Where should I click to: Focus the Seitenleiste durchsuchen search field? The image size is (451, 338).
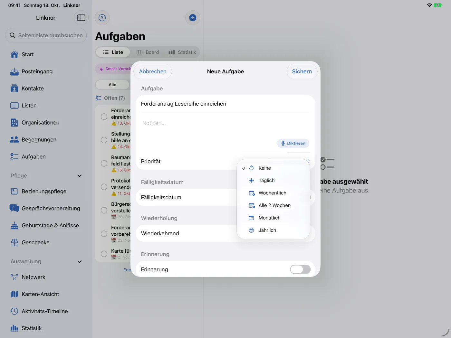46,35
